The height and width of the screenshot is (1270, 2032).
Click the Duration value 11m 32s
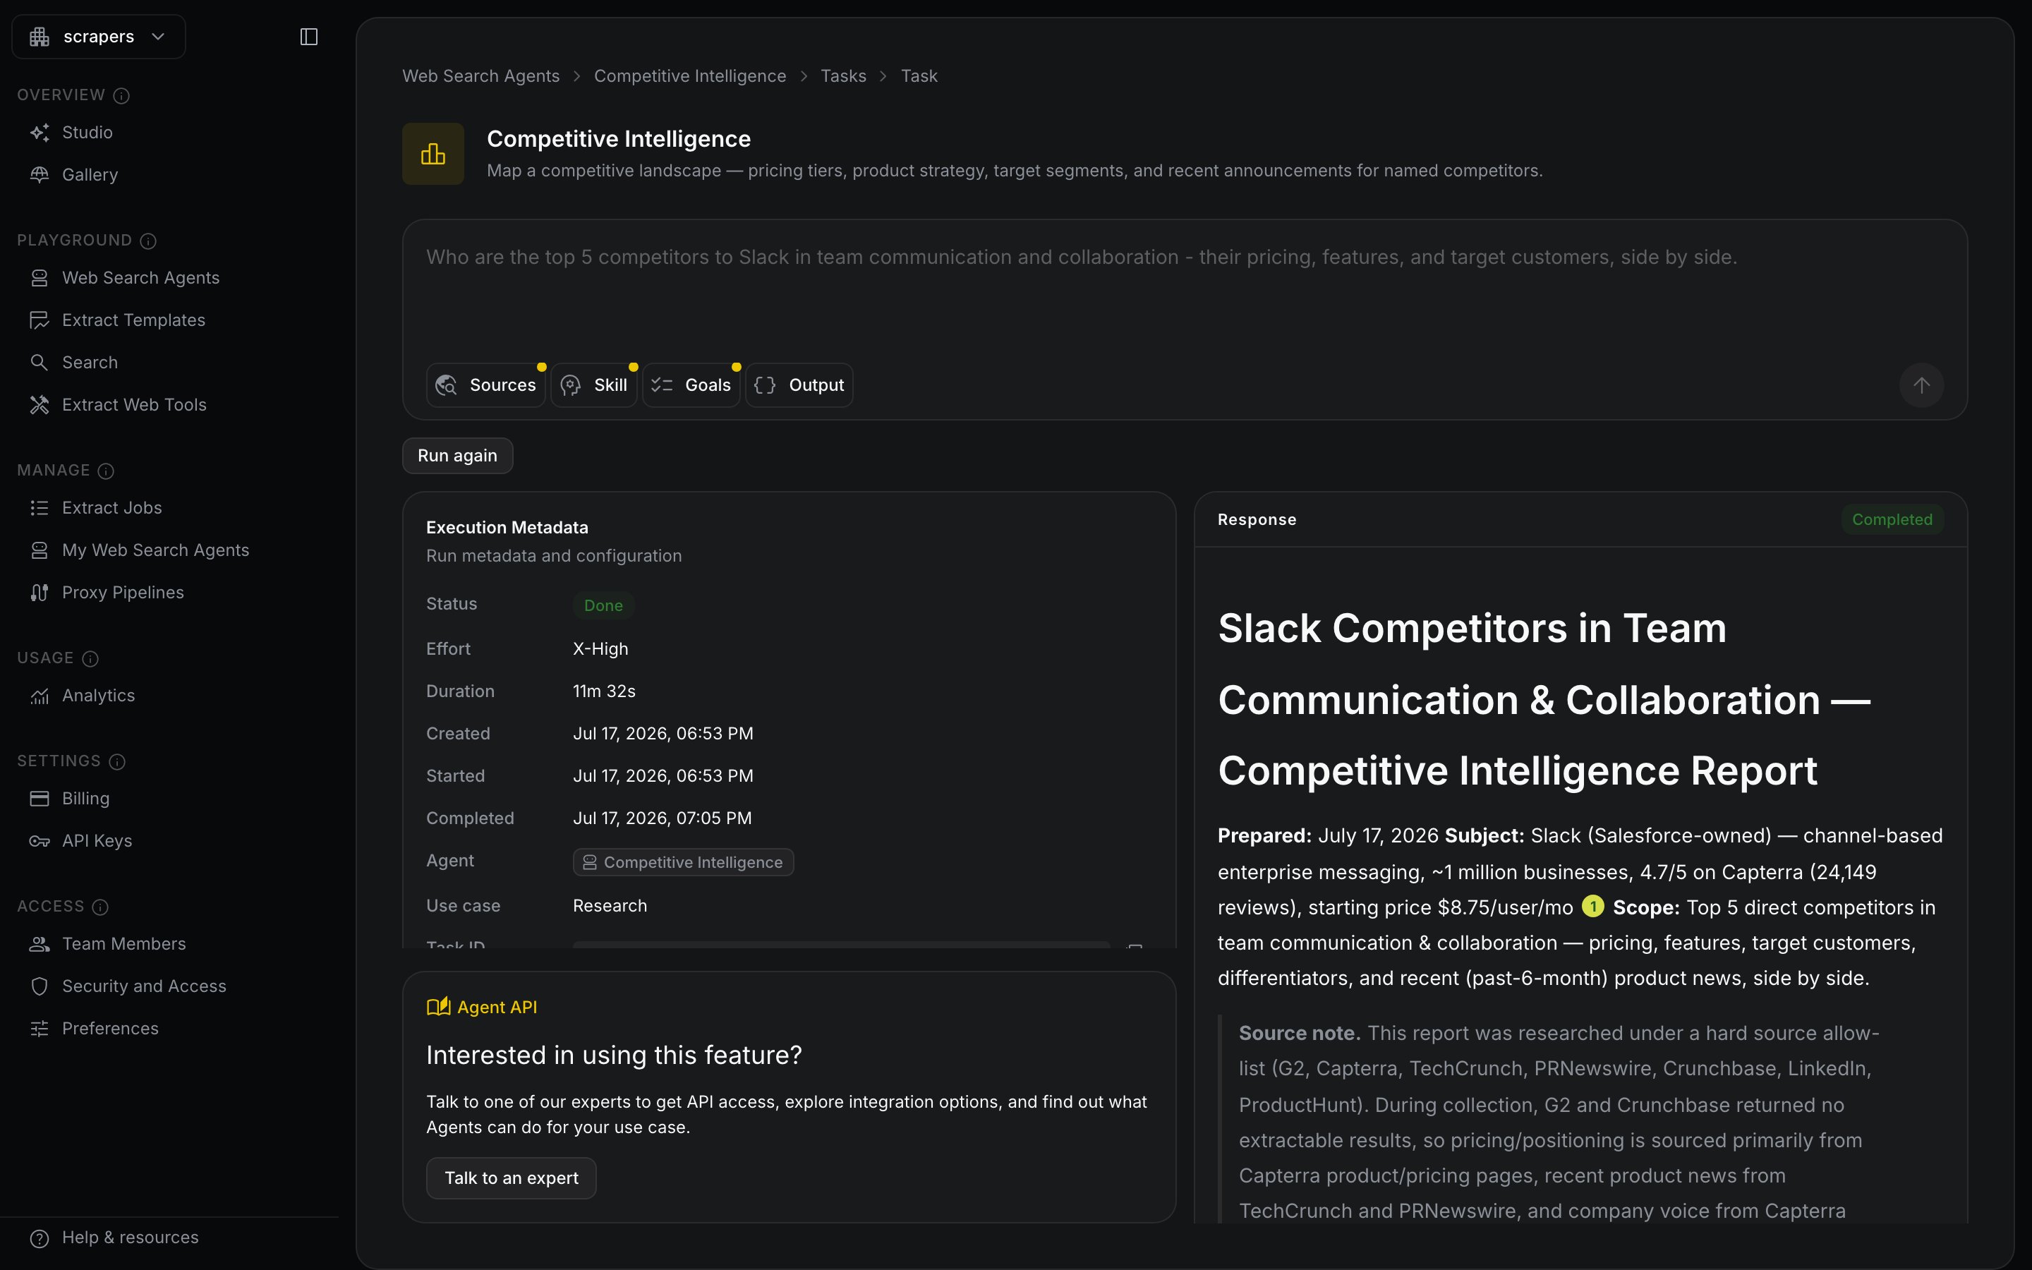click(x=604, y=691)
